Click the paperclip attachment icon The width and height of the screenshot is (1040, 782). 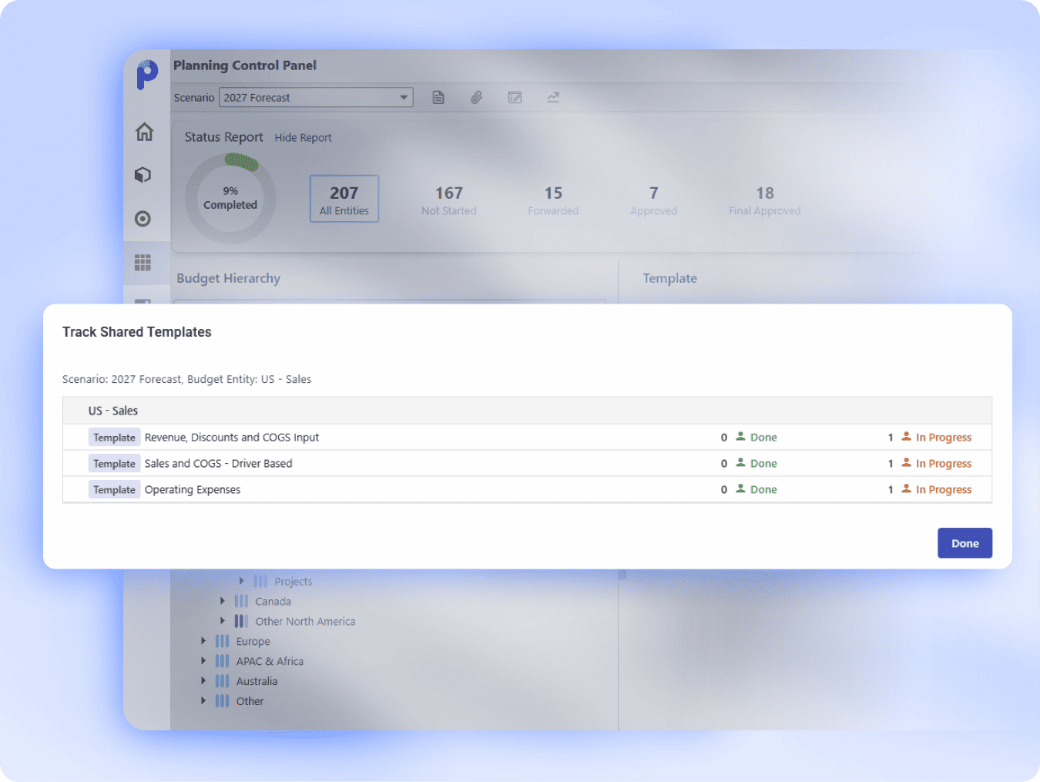(477, 98)
